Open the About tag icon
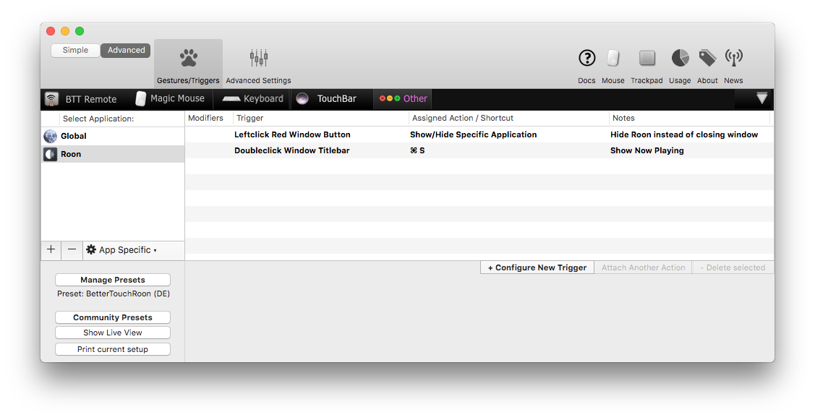The width and height of the screenshot is (815, 420). click(x=707, y=58)
